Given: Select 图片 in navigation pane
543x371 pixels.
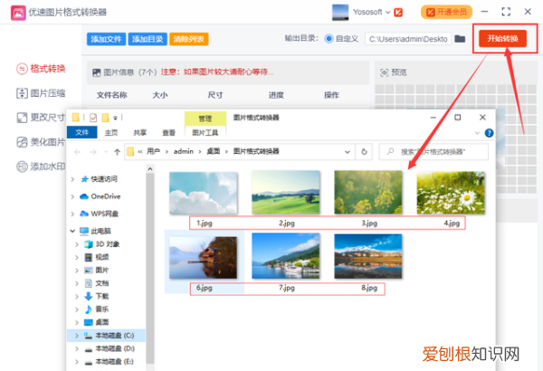Looking at the screenshot, I should [97, 271].
